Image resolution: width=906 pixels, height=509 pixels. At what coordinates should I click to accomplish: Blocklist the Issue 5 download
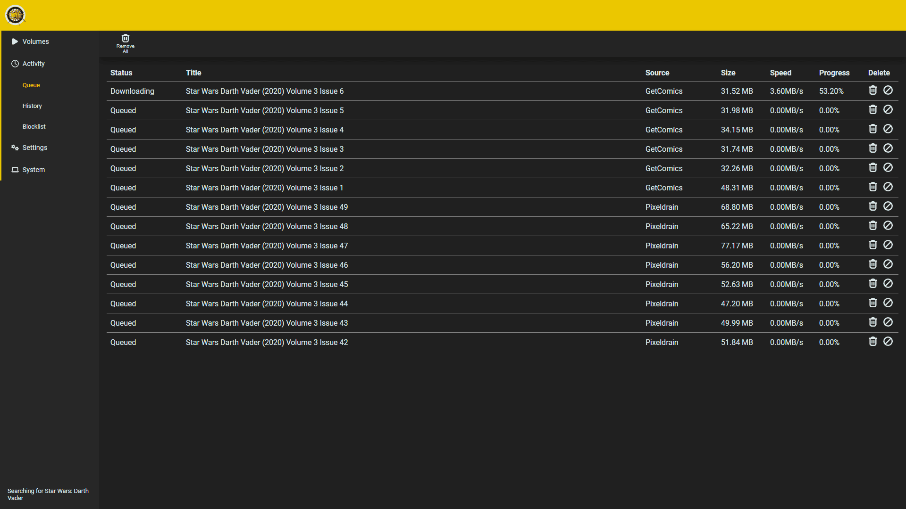coord(888,110)
